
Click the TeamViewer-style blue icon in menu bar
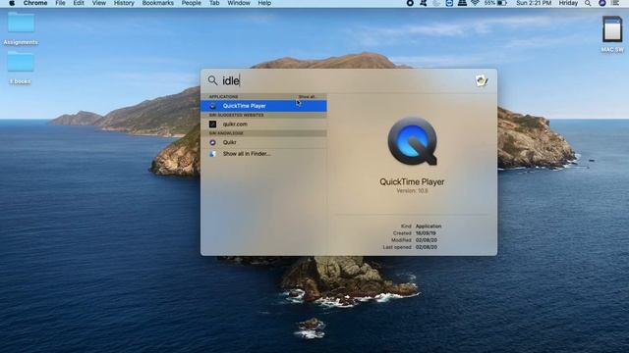[449, 3]
